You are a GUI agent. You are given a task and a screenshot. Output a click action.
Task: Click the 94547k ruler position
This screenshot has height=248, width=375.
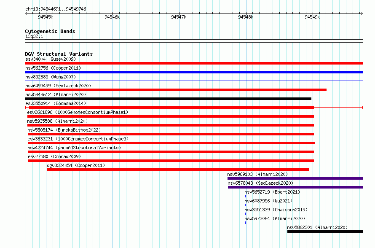pyautogui.click(x=179, y=17)
